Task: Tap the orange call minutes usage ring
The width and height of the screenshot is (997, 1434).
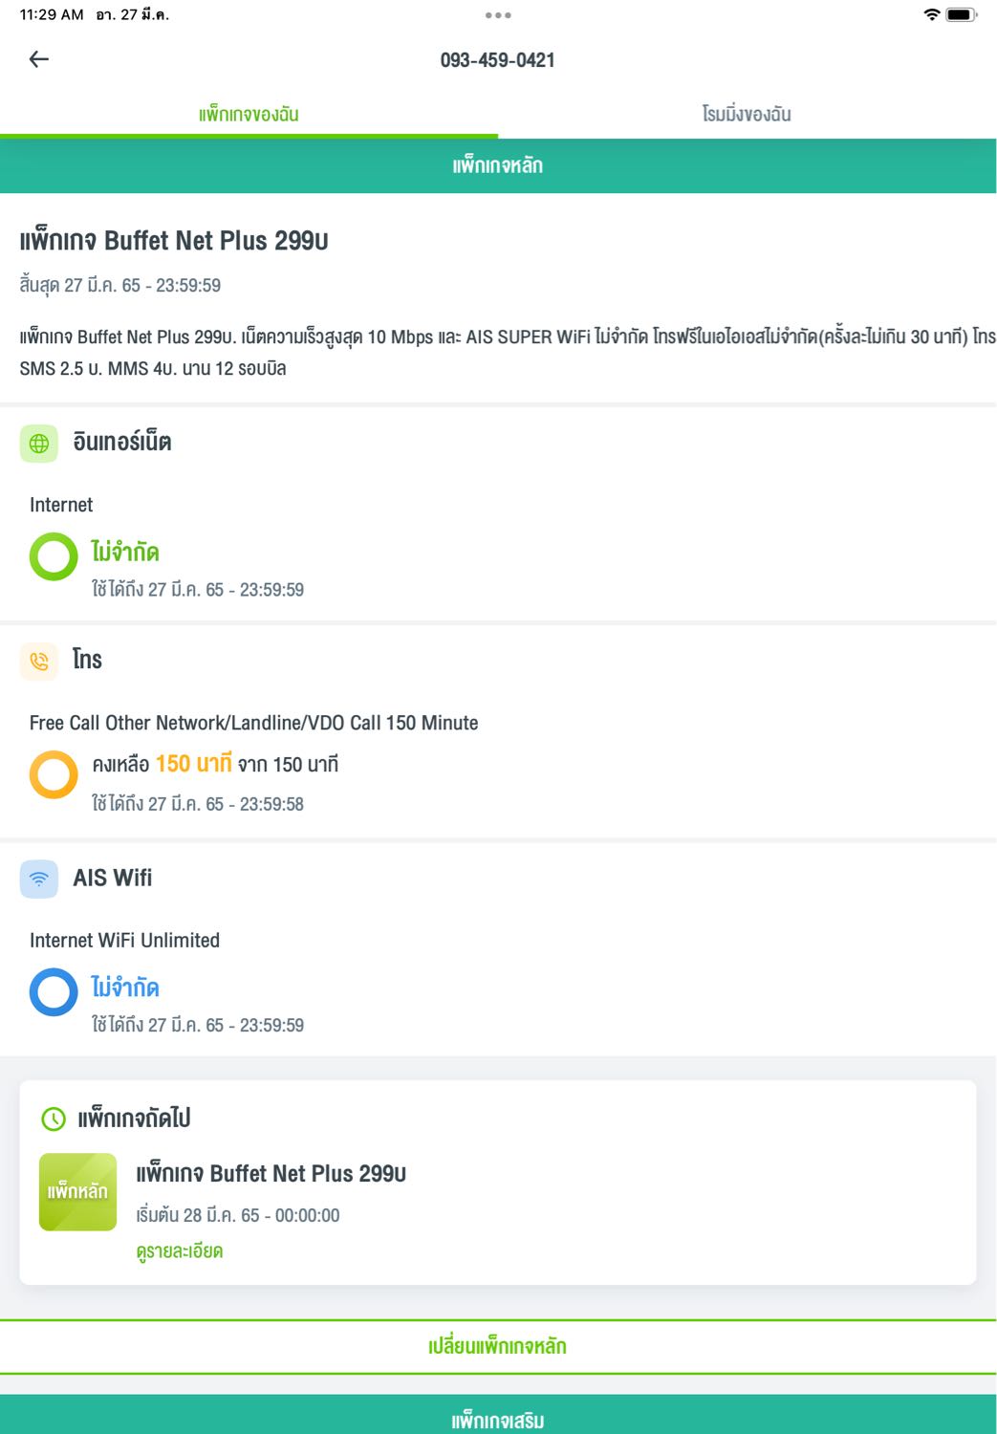Action: pyautogui.click(x=54, y=774)
